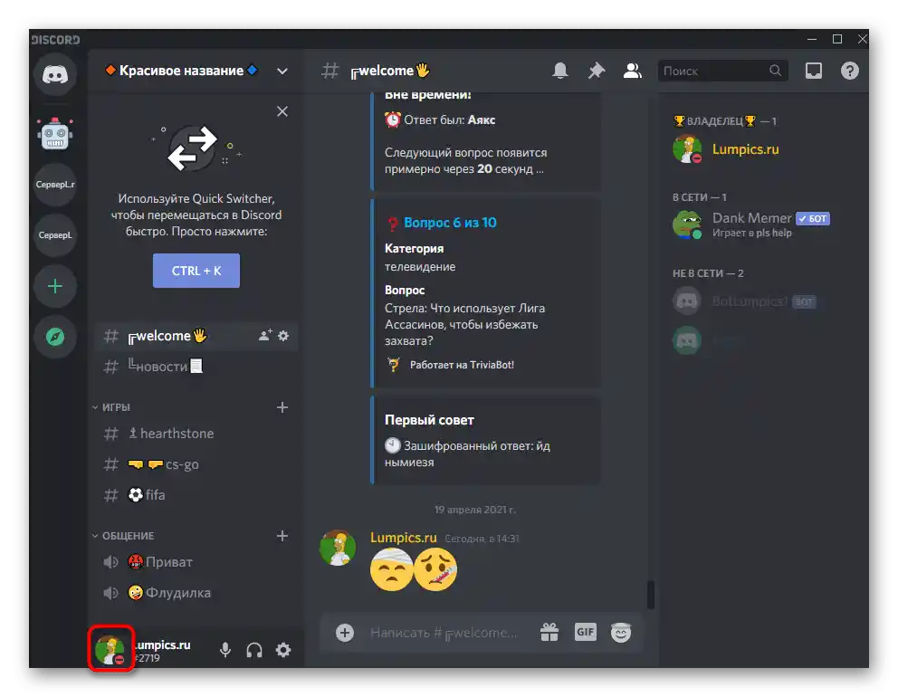This screenshot has width=898, height=697.
Task: Click the Работает на TriviaBot! footer
Action: [462, 365]
